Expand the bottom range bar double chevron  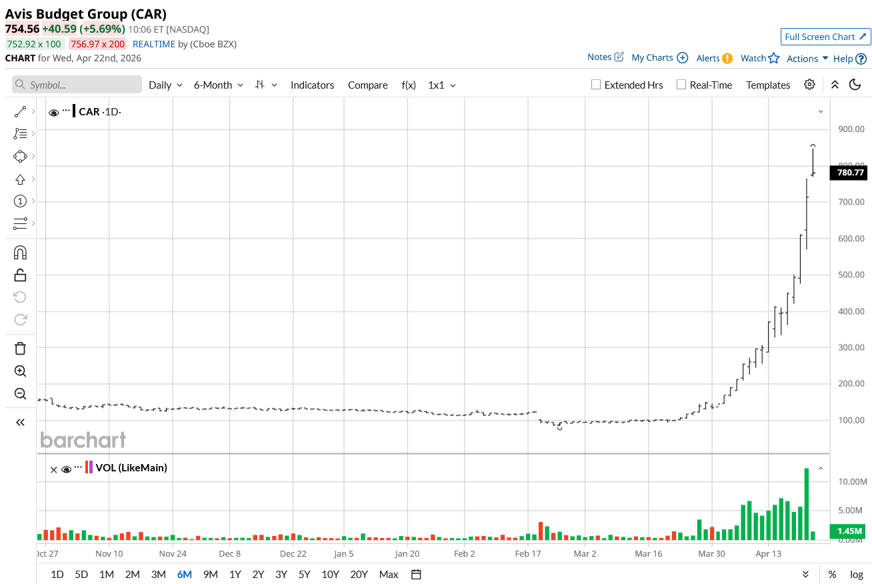click(805, 574)
